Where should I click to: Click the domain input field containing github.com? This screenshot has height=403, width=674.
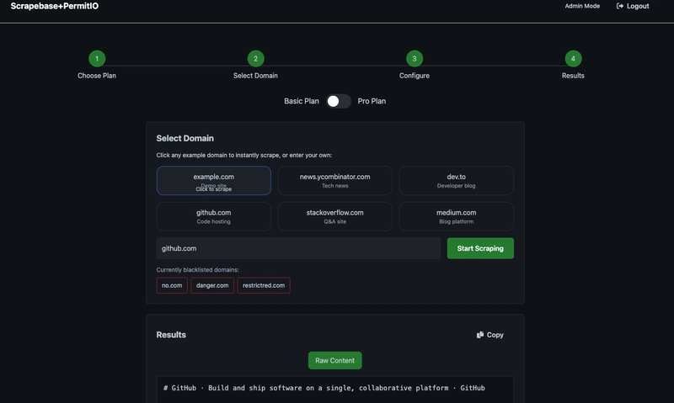tap(298, 248)
